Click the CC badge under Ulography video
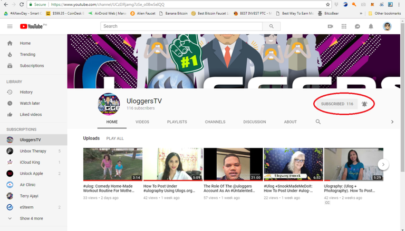This screenshot has height=231, width=405. click(327, 203)
